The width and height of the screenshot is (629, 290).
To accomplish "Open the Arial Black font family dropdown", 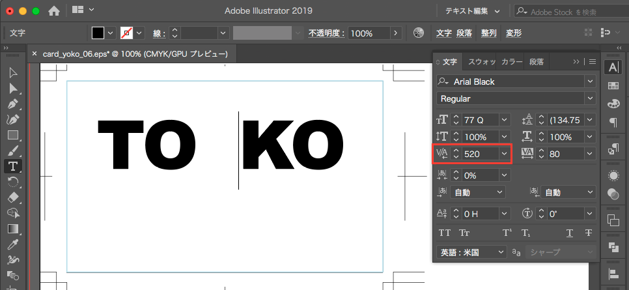I will [590, 81].
